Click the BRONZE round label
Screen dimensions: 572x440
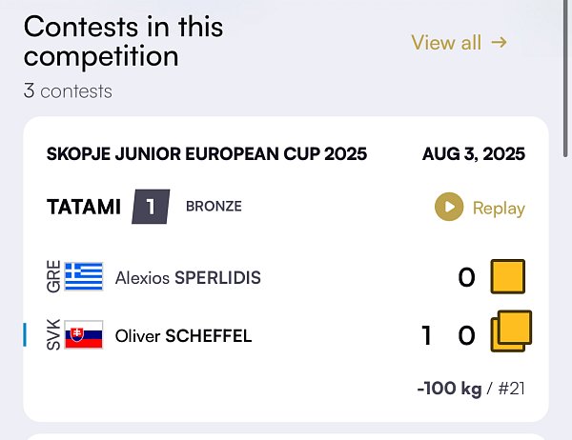[214, 207]
